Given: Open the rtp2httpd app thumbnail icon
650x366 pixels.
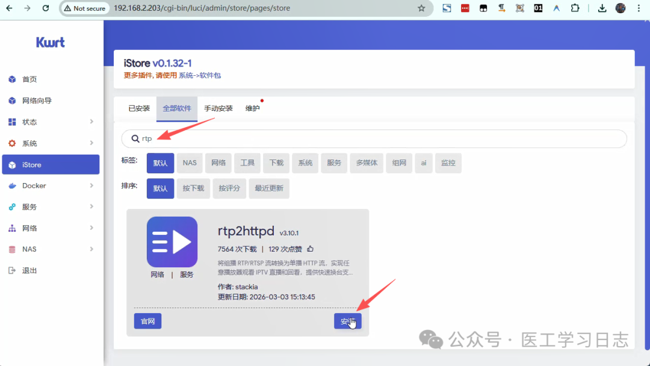Looking at the screenshot, I should coord(172,241).
